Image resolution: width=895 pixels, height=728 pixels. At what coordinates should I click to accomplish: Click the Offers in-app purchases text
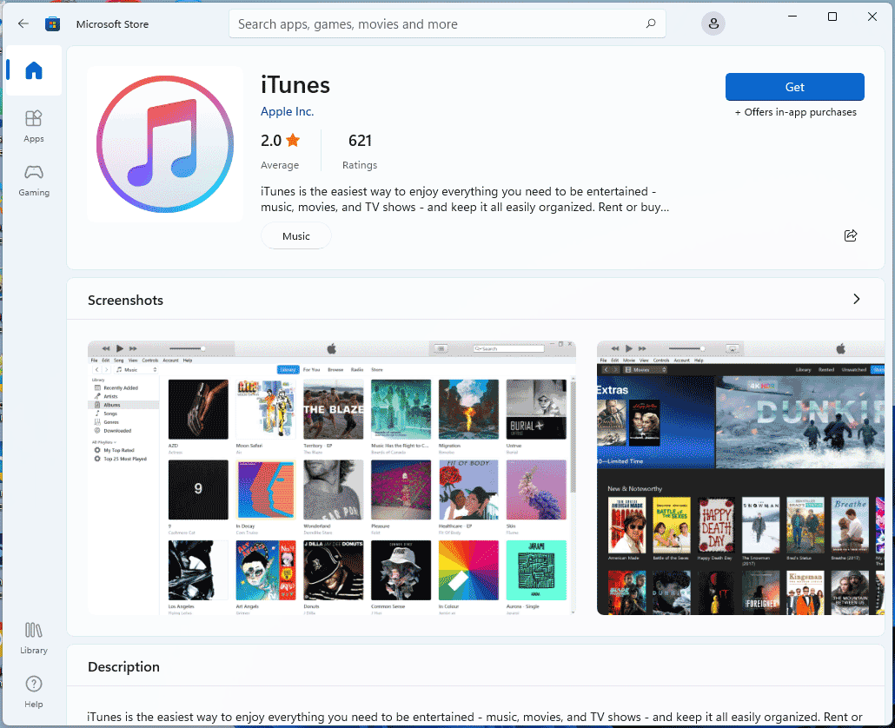pyautogui.click(x=795, y=112)
